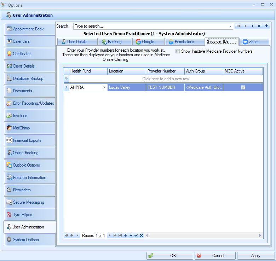Select the User Administration sidebar item

(30, 227)
